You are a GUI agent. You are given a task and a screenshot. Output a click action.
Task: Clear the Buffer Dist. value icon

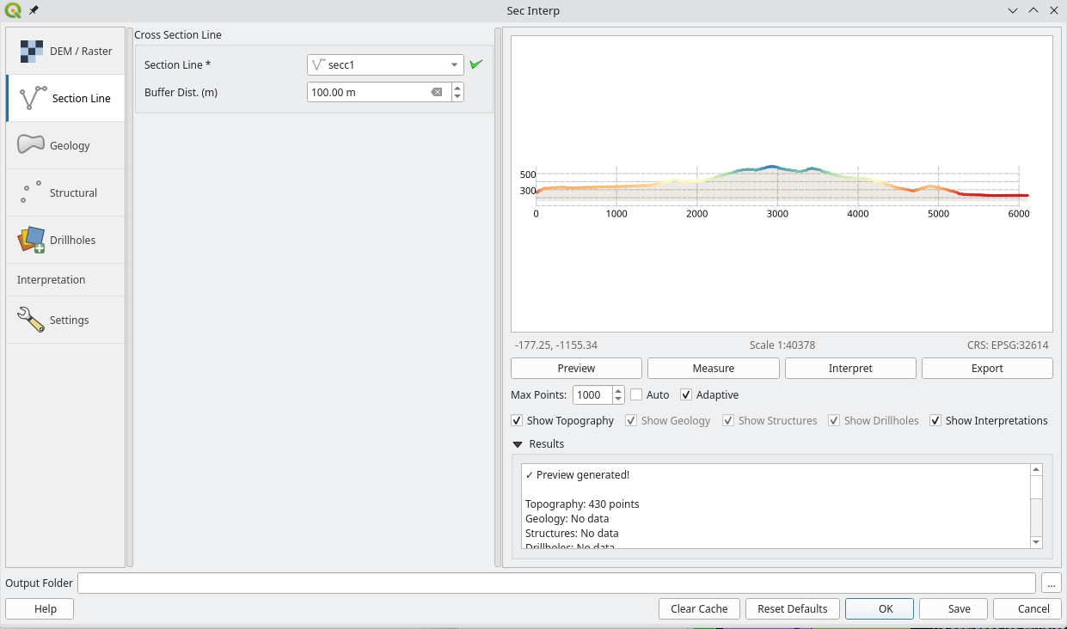[437, 92]
